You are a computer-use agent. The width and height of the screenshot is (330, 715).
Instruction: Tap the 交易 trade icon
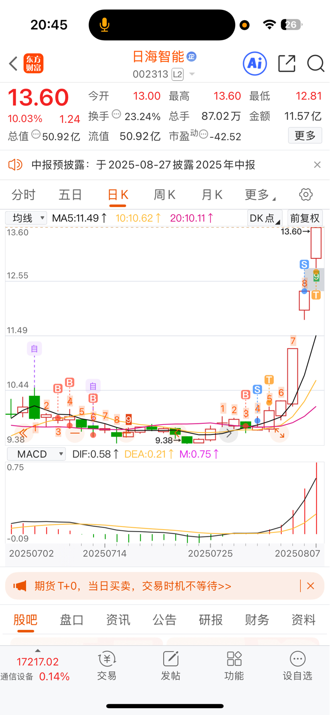(107, 666)
